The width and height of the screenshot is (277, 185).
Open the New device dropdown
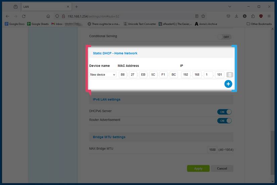coord(103,75)
